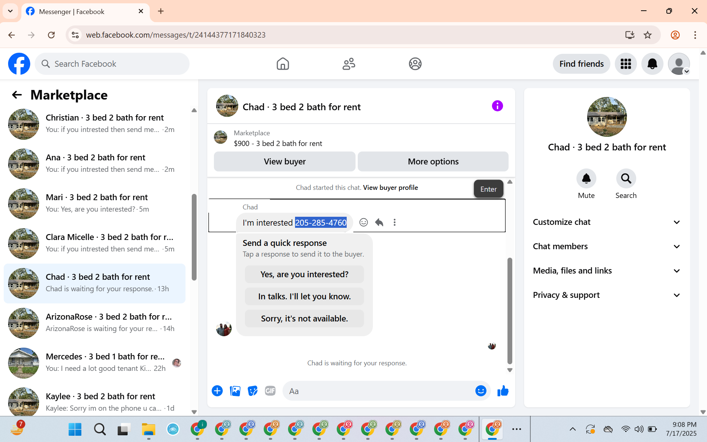Open the emoji picker in the message box
Image resolution: width=707 pixels, height=442 pixels.
481,391
